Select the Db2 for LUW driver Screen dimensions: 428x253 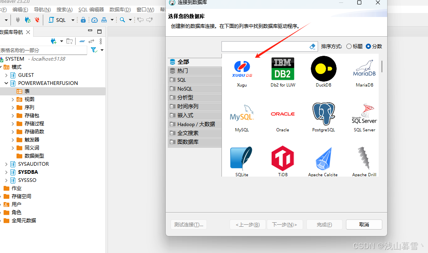(x=283, y=72)
